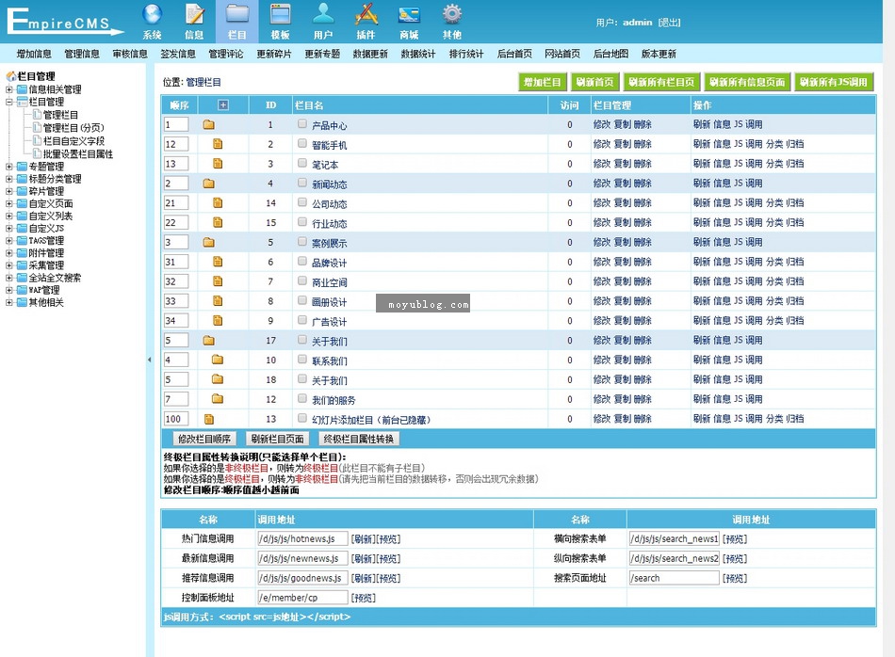Image resolution: width=895 pixels, height=657 pixels.
Task: Check the 新闻动态 checkbox
Action: pos(302,183)
